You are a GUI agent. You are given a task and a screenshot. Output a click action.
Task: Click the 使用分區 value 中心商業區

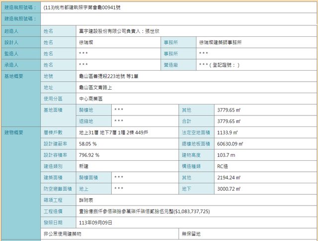tap(91, 99)
